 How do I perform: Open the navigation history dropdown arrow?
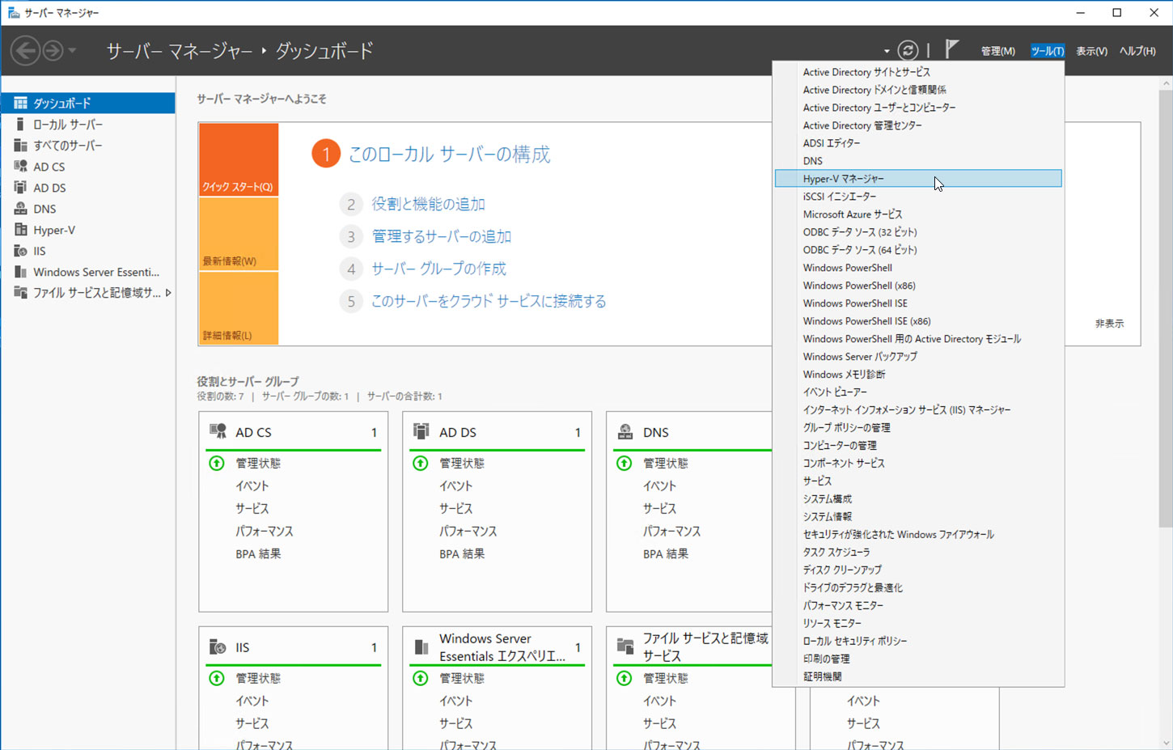coord(72,51)
